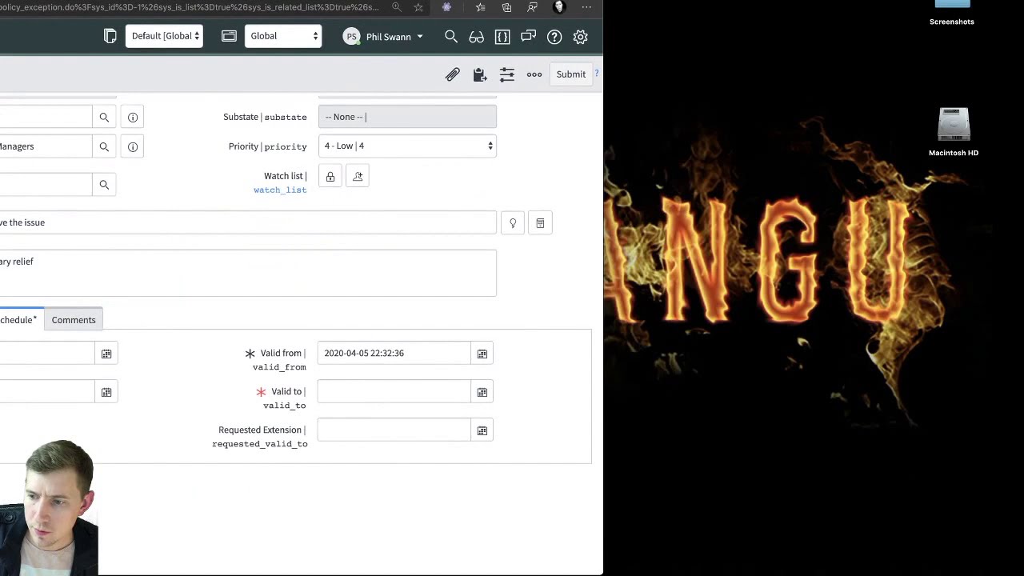Lock the Watch list field
Viewport: 1024px width, 576px height.
click(x=330, y=176)
